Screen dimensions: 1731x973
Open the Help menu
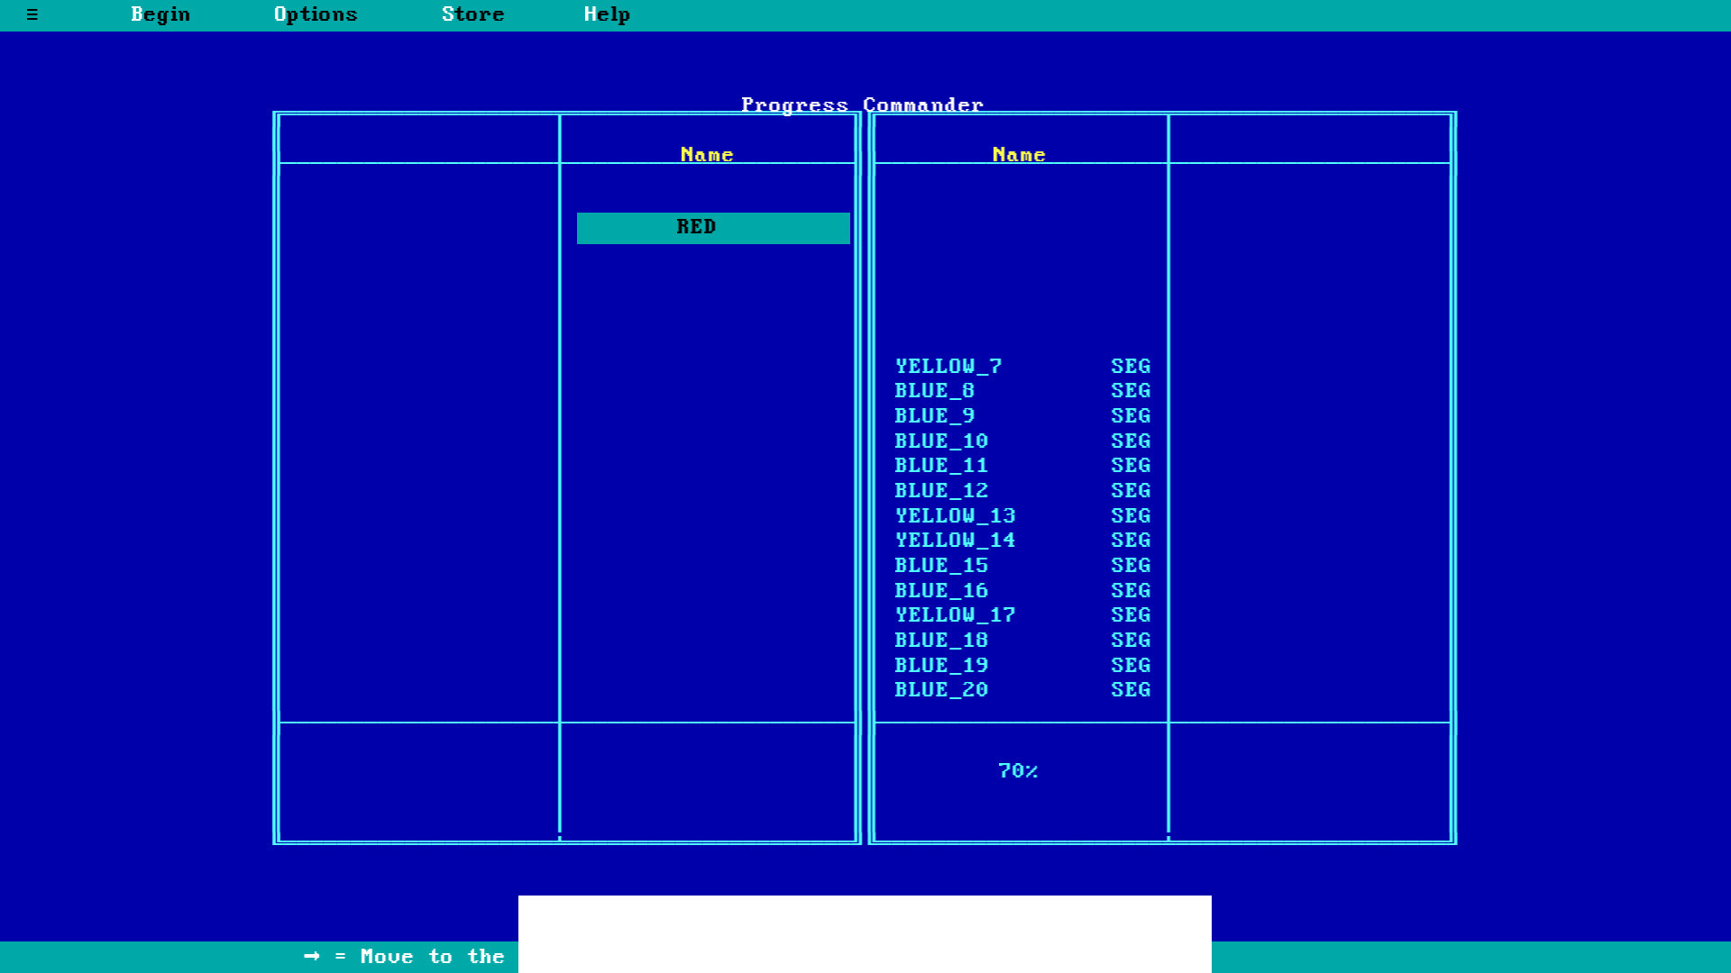(605, 14)
